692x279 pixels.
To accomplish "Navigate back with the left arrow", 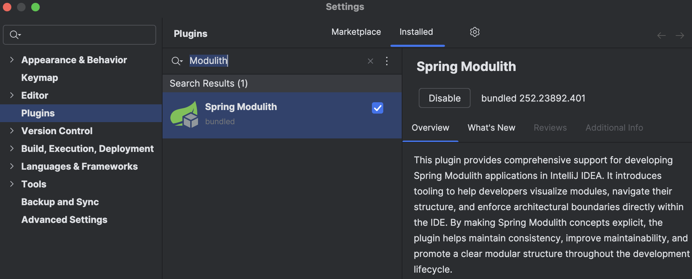I will 661,35.
